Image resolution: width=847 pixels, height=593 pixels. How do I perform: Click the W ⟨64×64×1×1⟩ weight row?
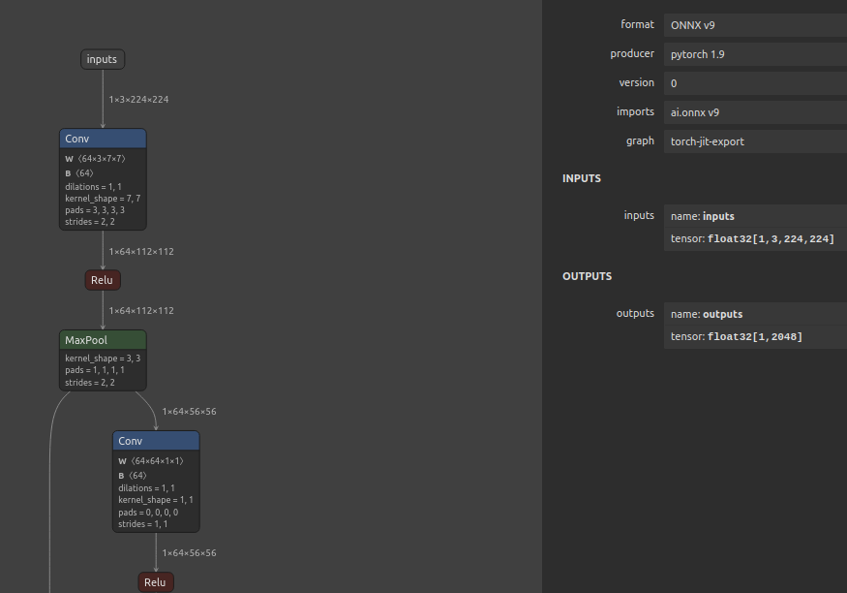pyautogui.click(x=150, y=461)
